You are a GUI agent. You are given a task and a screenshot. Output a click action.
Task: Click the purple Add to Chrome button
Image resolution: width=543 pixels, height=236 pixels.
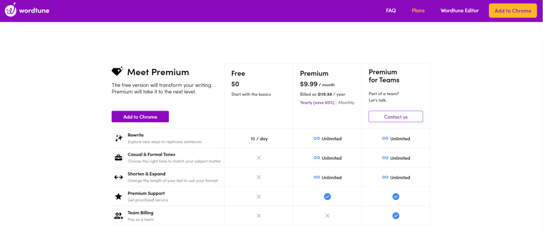pyautogui.click(x=140, y=117)
